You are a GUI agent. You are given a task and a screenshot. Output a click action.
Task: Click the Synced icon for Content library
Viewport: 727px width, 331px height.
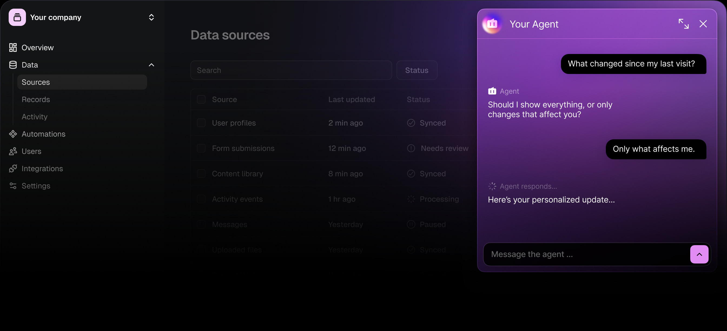coord(411,174)
